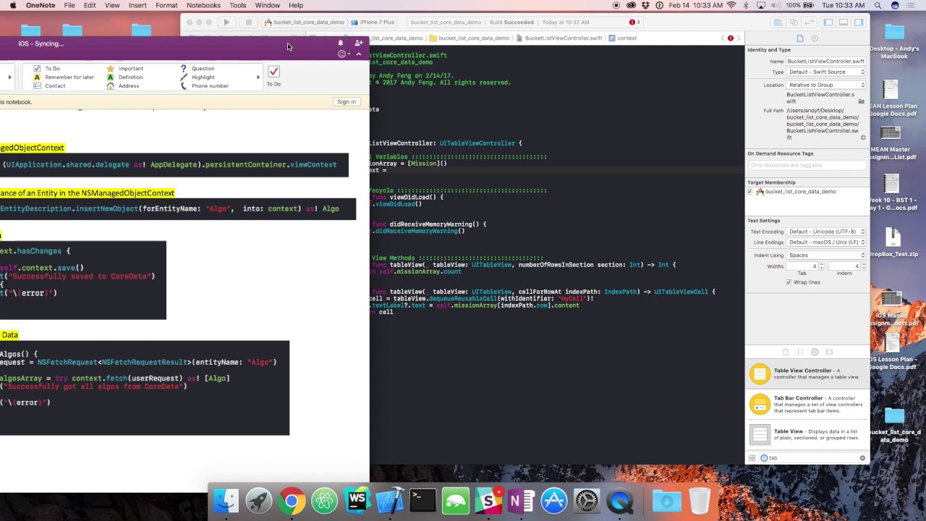Open the Indent Using dropdown
The image size is (926, 521).
click(x=826, y=255)
